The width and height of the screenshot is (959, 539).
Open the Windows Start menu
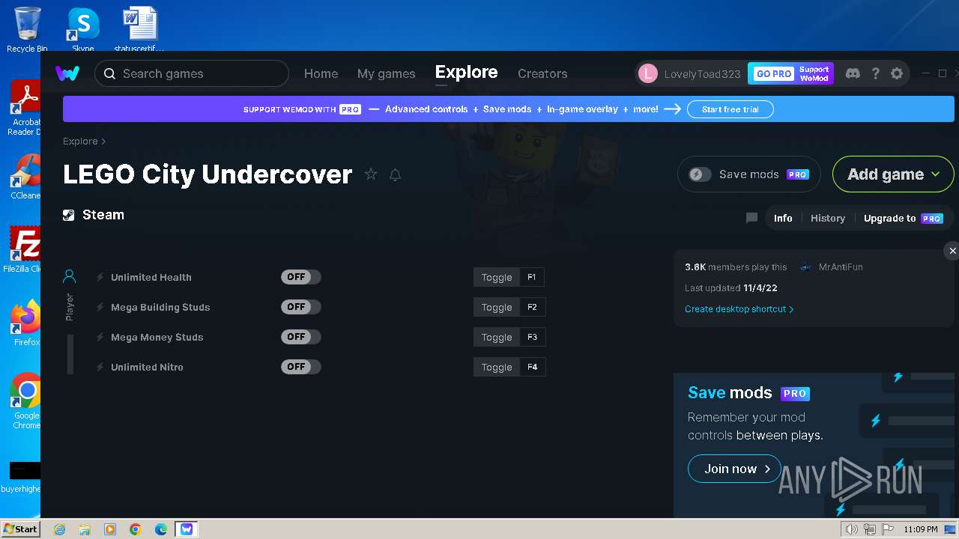tap(20, 529)
